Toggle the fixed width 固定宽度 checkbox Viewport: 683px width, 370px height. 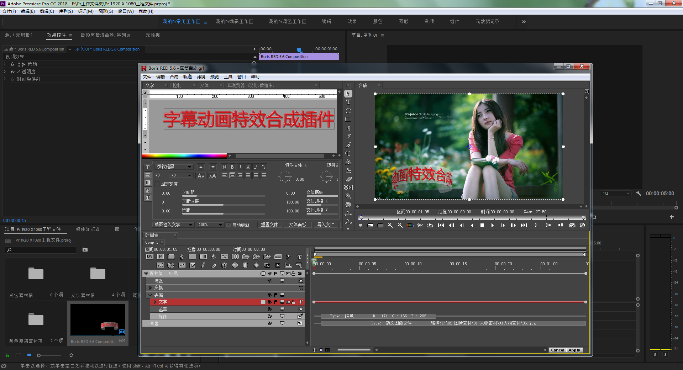[x=157, y=184]
